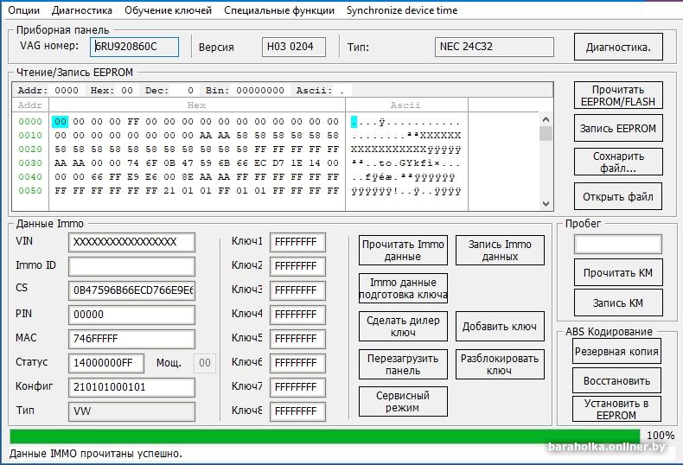The height and width of the screenshot is (465, 683).
Task: Open Synchronize device time menu
Action: 402,10
